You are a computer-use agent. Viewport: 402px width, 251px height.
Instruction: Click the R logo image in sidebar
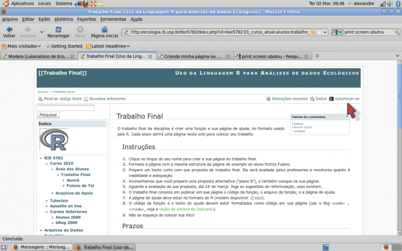54,139
